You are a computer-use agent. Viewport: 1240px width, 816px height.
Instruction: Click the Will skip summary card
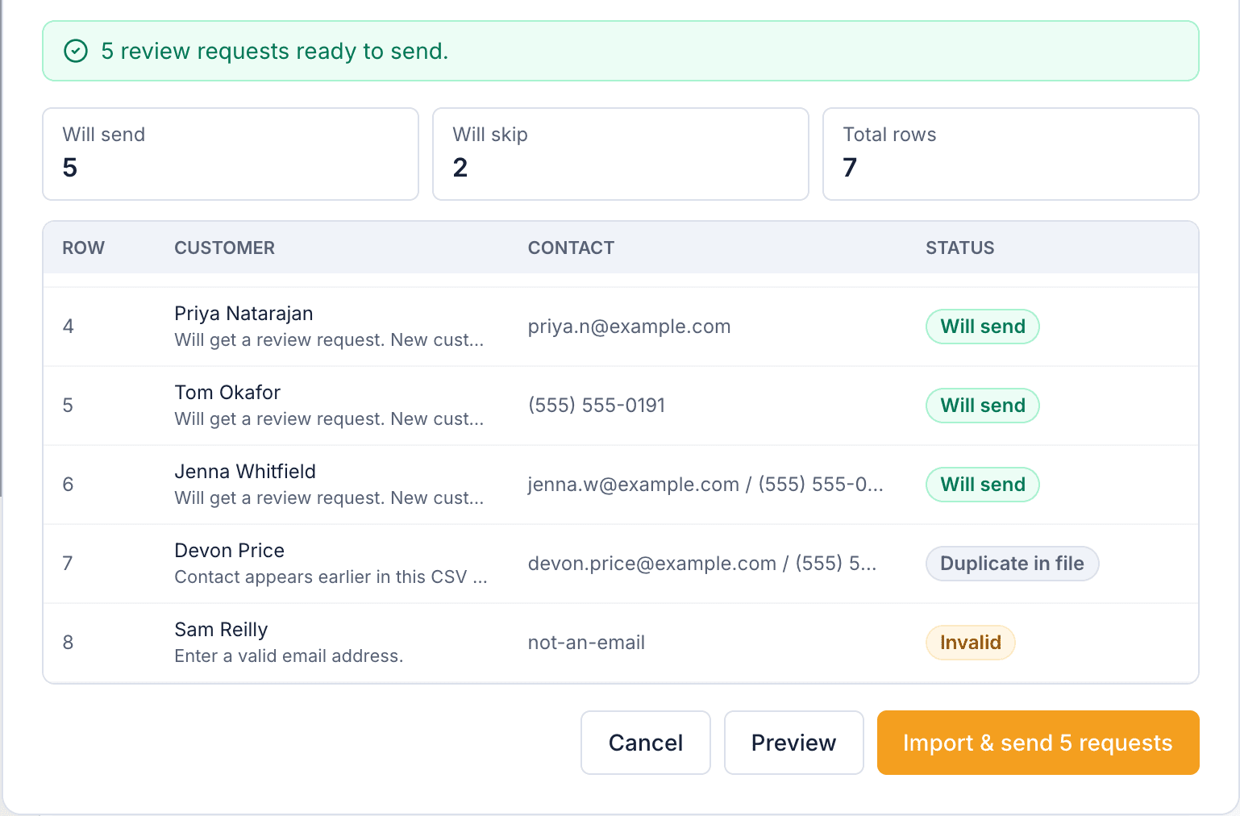[621, 154]
